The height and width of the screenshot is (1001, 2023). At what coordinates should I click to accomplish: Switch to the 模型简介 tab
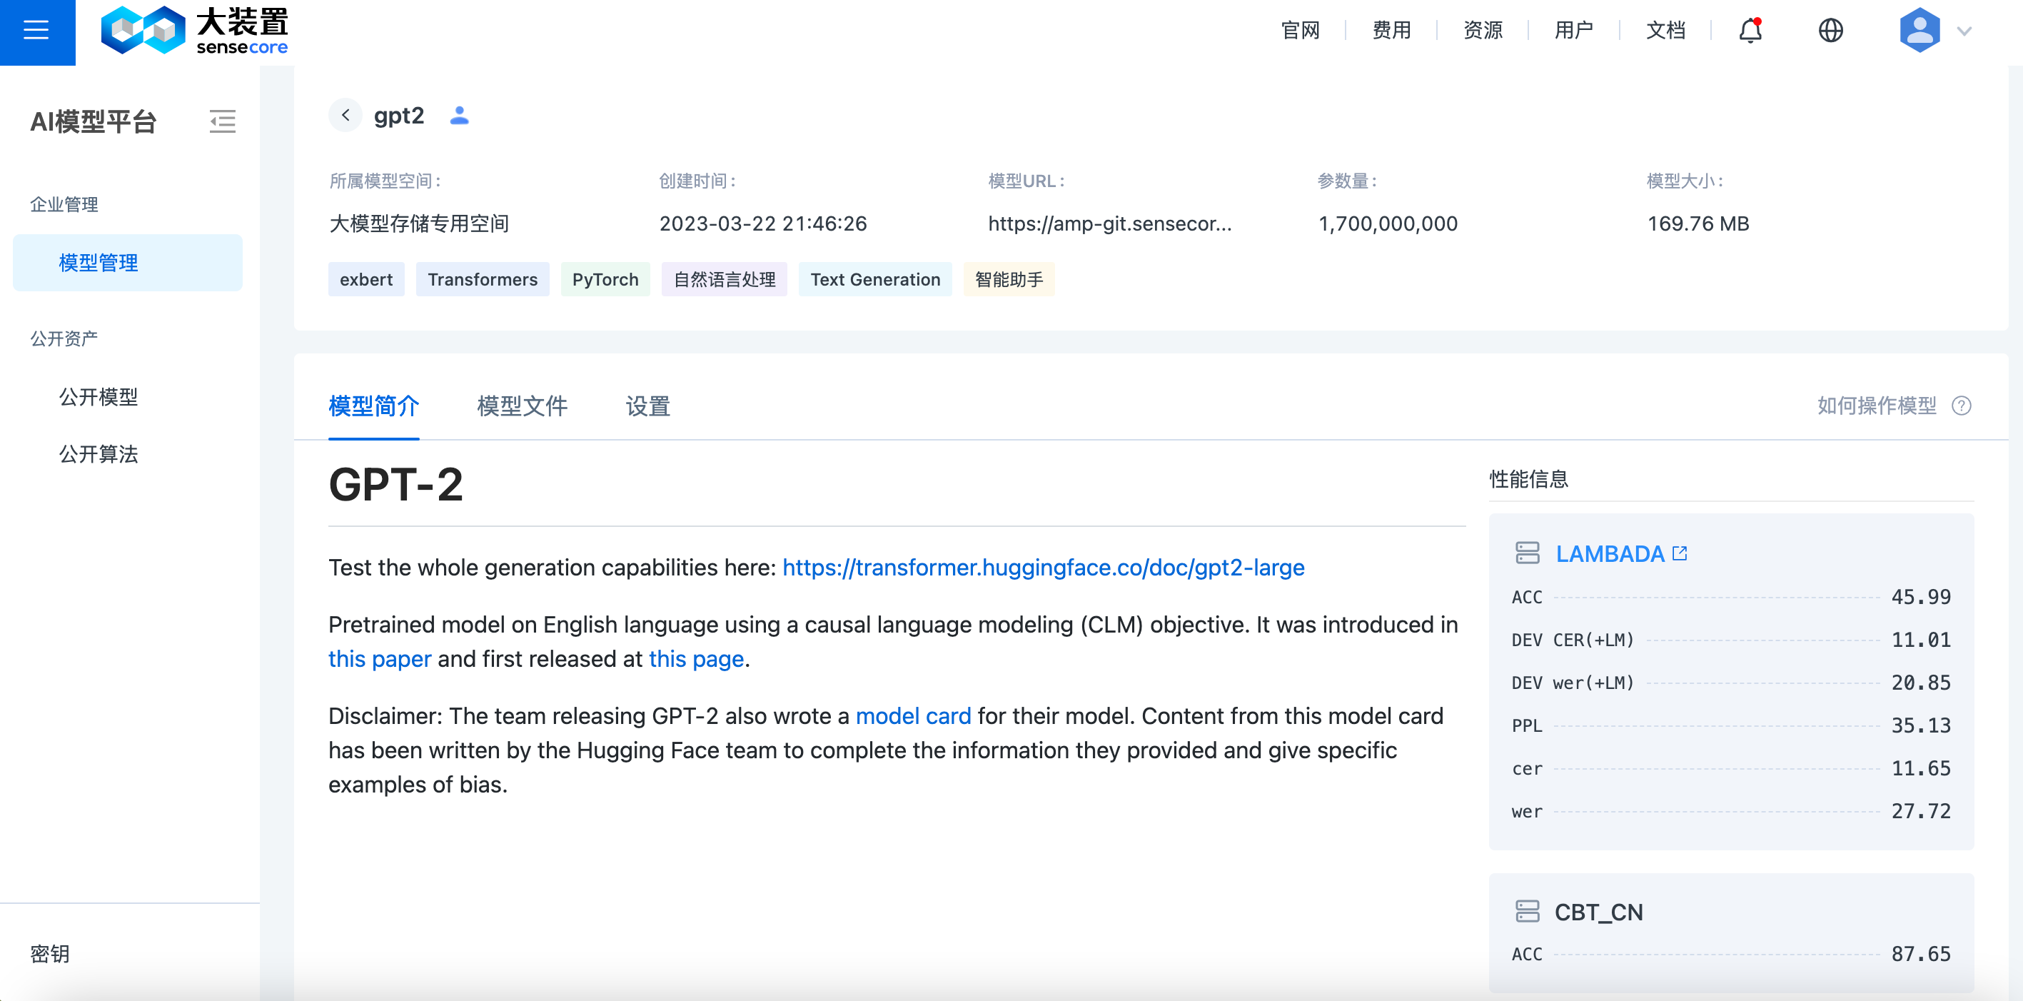click(374, 406)
